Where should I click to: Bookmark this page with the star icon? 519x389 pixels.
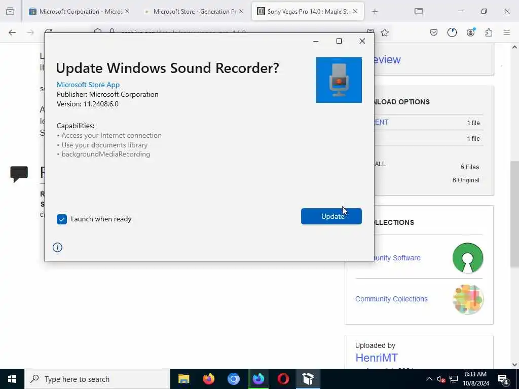coord(385,32)
